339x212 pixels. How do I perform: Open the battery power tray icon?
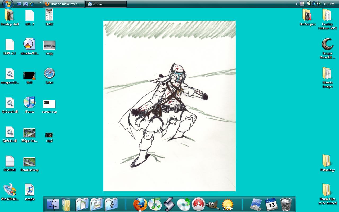coord(309,4)
